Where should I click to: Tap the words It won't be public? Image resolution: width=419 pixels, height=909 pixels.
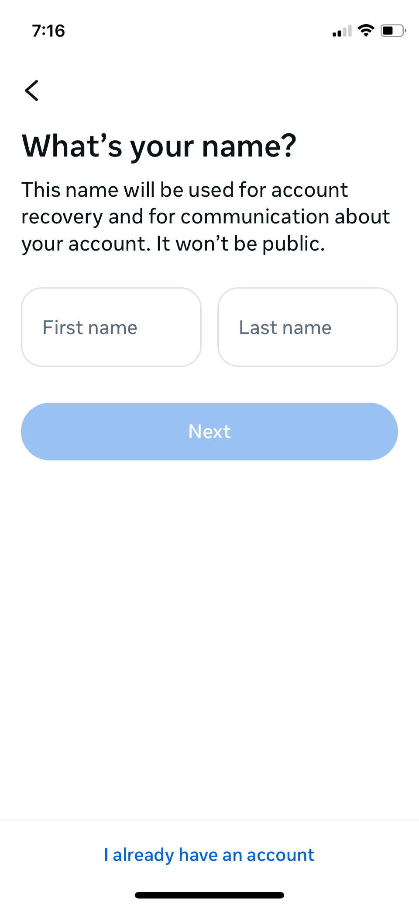tap(240, 244)
